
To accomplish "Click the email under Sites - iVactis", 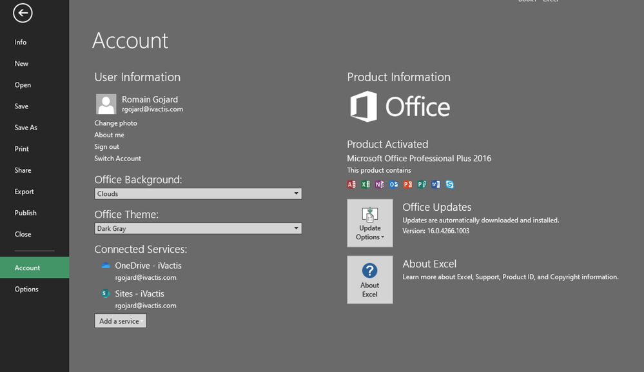I will click(x=146, y=306).
